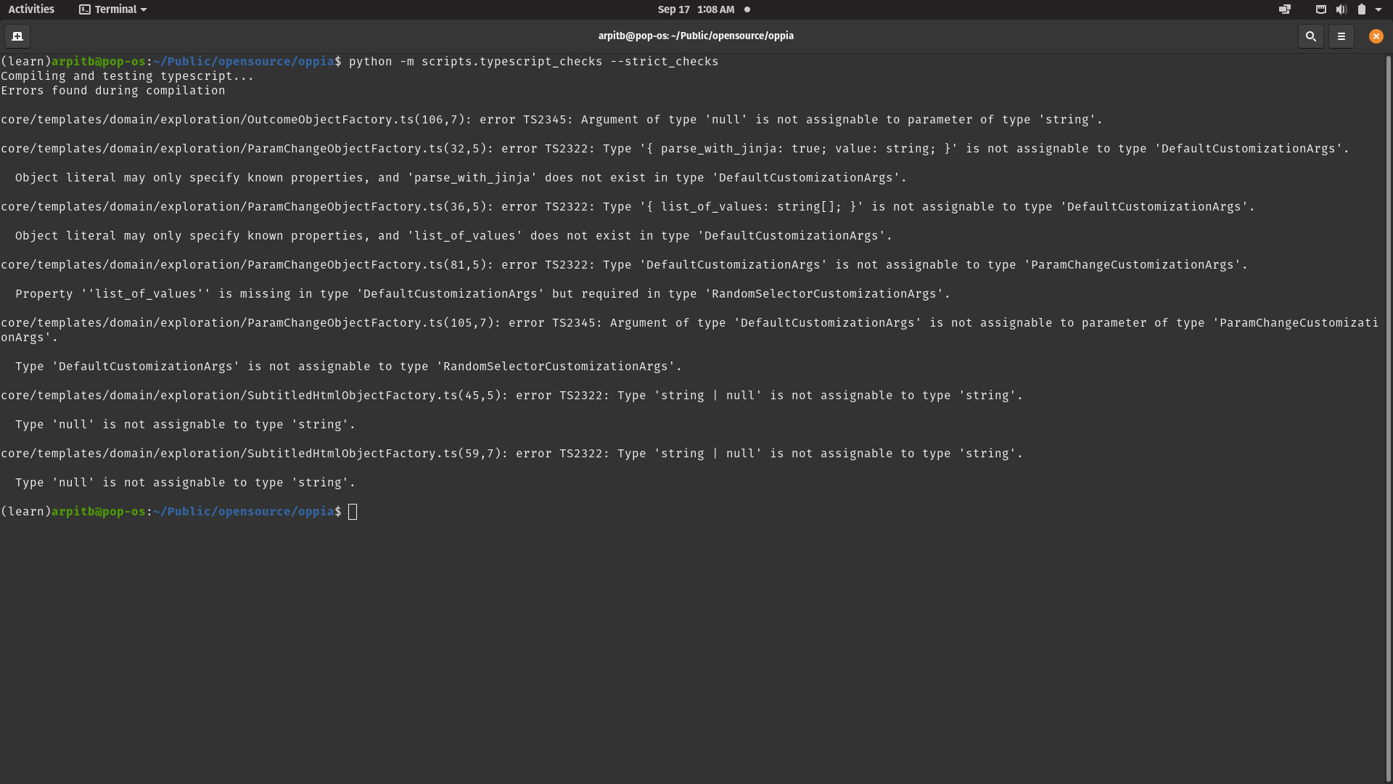This screenshot has height=784, width=1393.
Task: Open a new terminal tab
Action: [17, 36]
